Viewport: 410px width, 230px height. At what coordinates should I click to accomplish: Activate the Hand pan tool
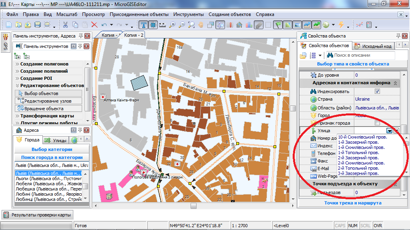201,25
